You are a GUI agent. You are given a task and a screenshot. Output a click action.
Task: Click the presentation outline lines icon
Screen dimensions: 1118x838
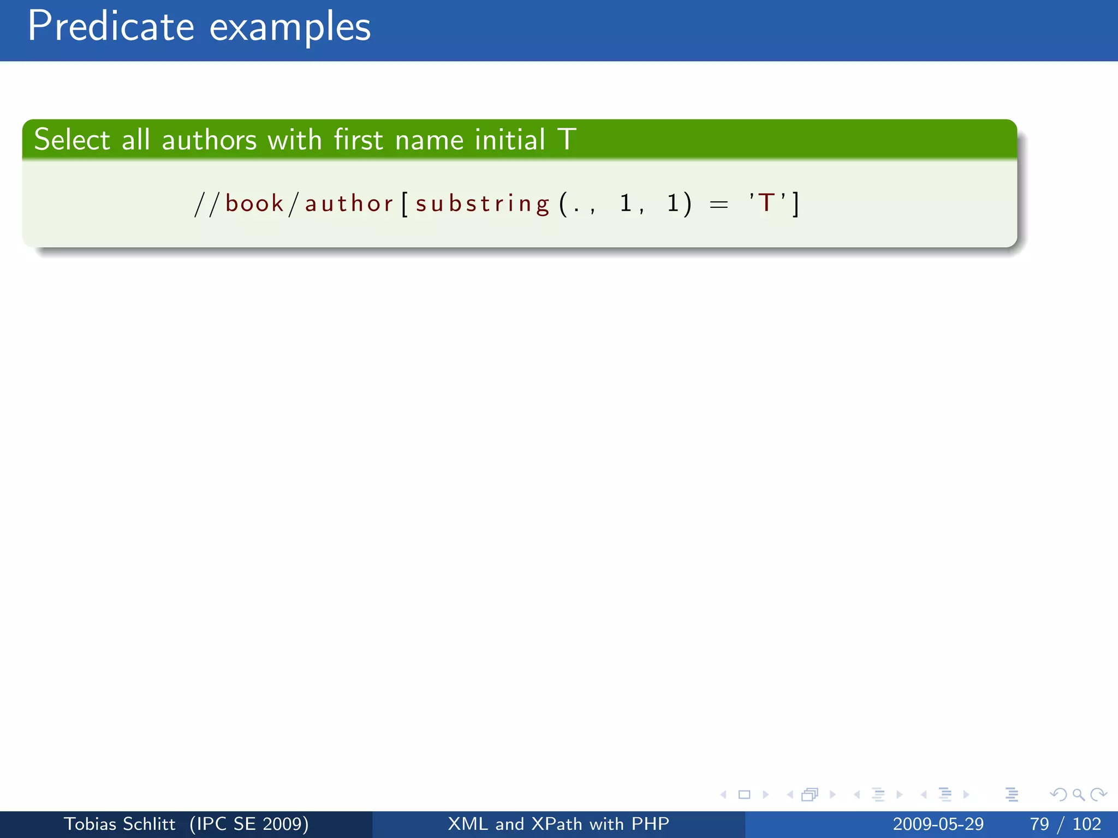pos(1012,795)
